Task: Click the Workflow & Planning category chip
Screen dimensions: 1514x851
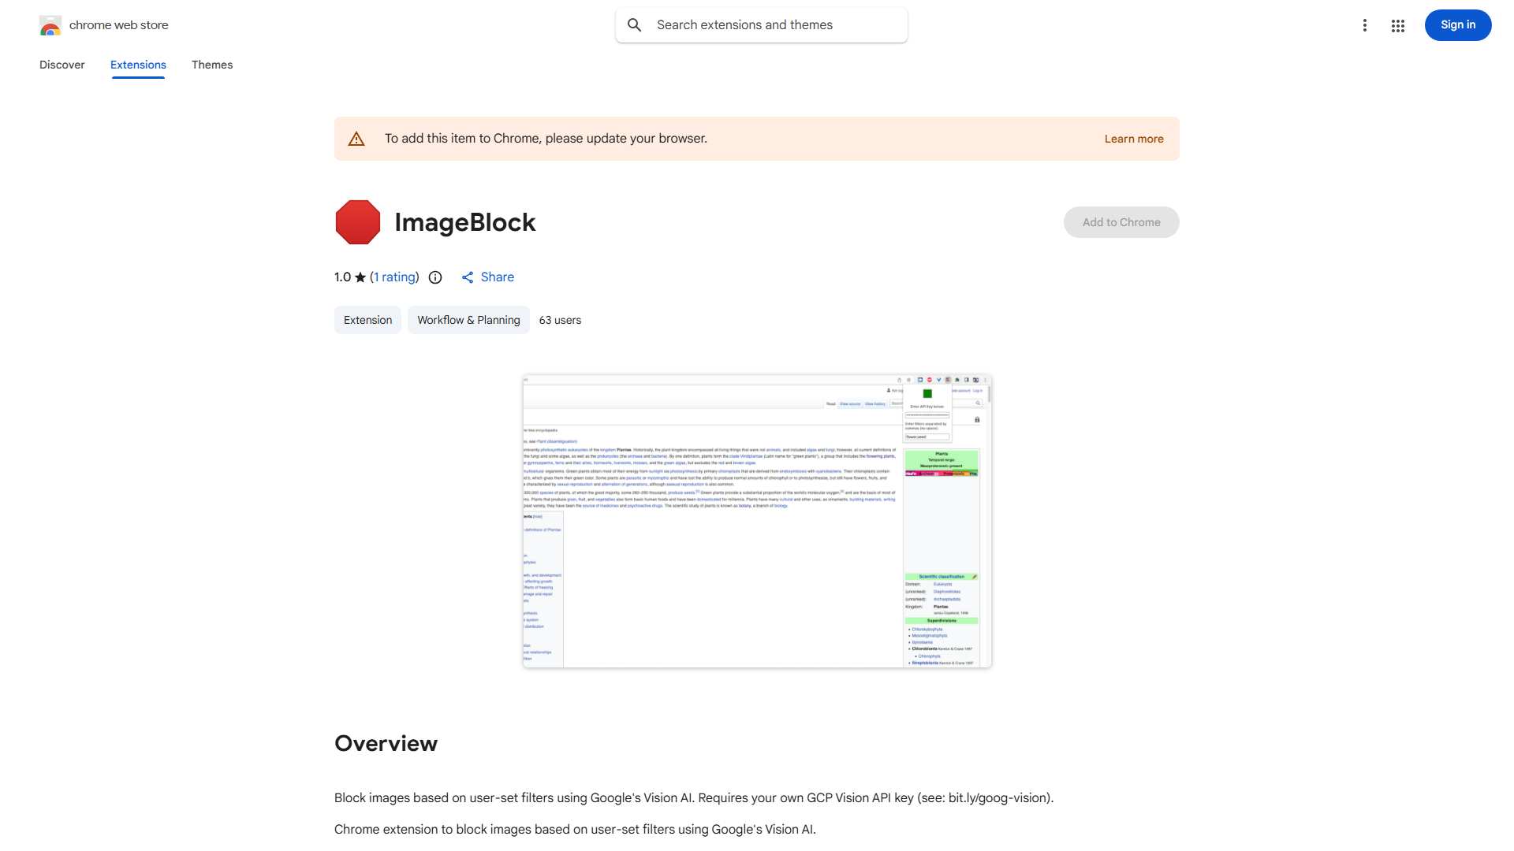Action: [468, 320]
